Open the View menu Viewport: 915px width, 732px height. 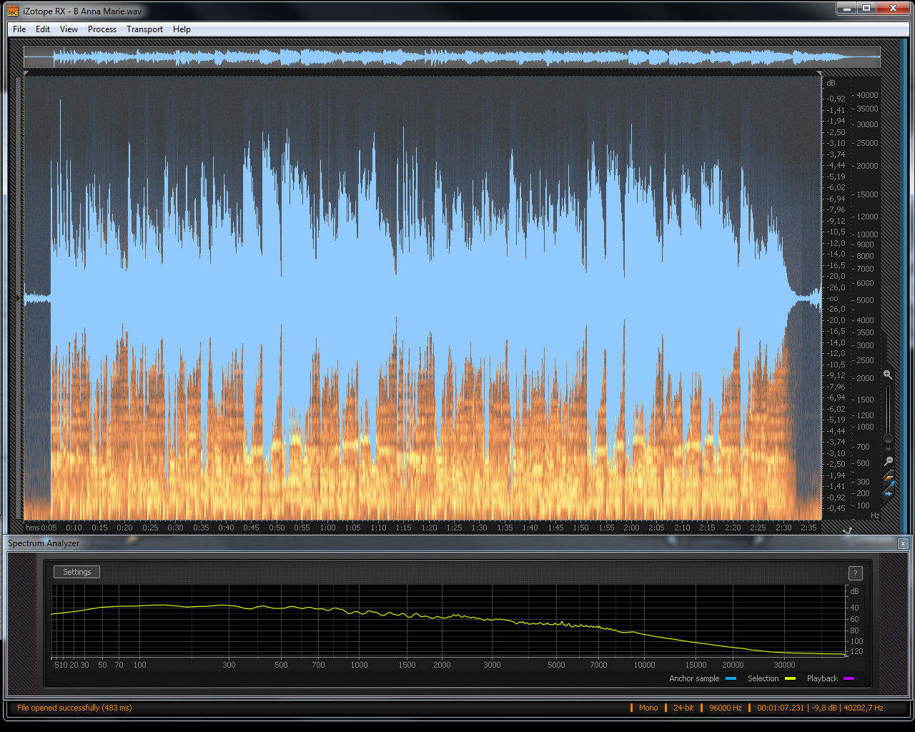click(x=69, y=29)
